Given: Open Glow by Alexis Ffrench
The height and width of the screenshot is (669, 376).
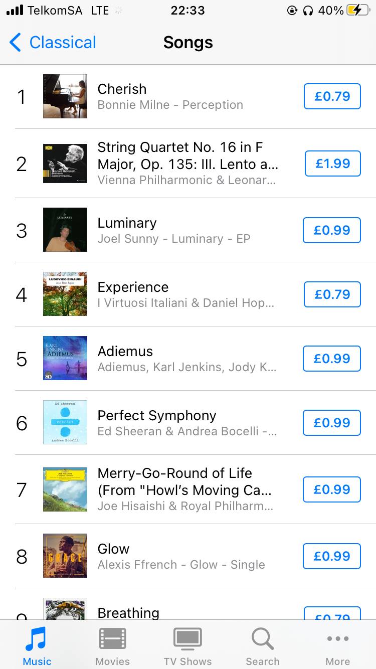Looking at the screenshot, I should [180, 556].
